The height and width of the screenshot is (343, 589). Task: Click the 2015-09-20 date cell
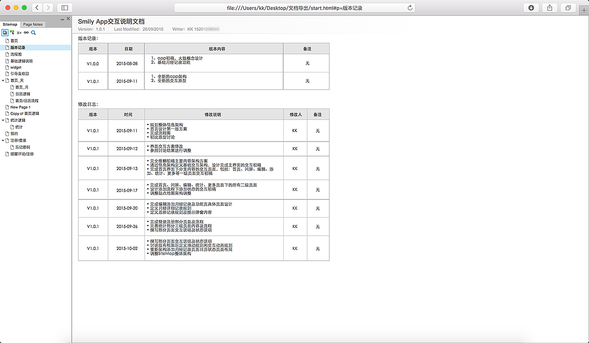click(x=127, y=208)
